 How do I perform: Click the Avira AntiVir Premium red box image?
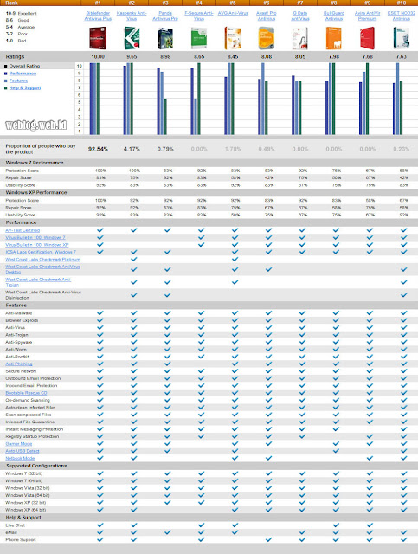[368, 38]
